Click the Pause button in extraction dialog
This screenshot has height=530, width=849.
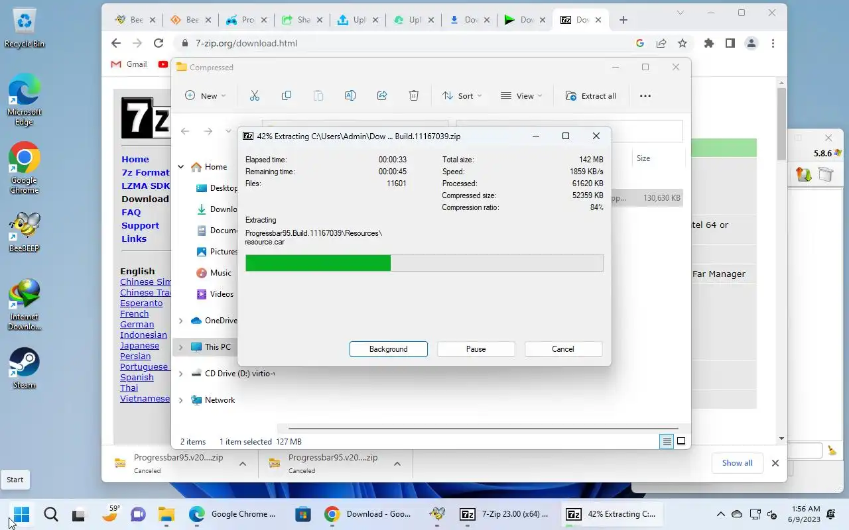tap(476, 349)
